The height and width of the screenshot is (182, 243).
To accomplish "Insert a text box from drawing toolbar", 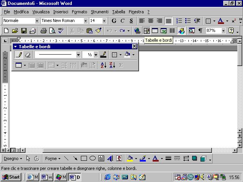I will tap(101, 158).
